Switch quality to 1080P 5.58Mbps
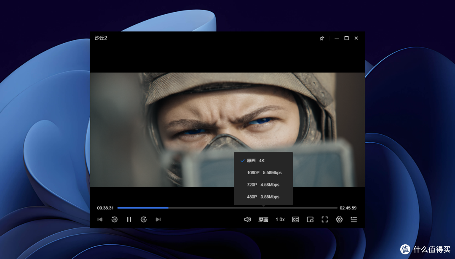The height and width of the screenshot is (259, 455). [263, 173]
